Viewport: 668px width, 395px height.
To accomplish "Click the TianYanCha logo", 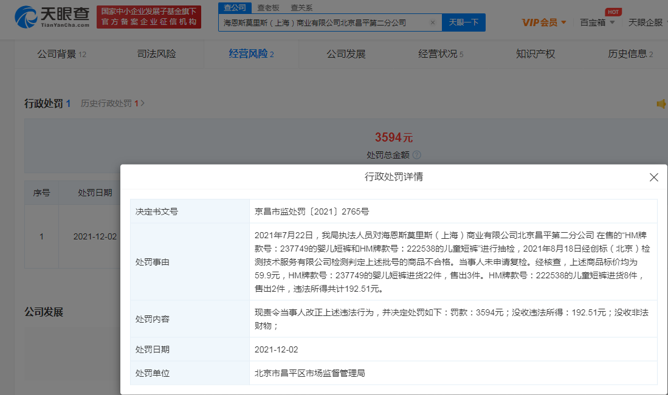I will coord(52,16).
